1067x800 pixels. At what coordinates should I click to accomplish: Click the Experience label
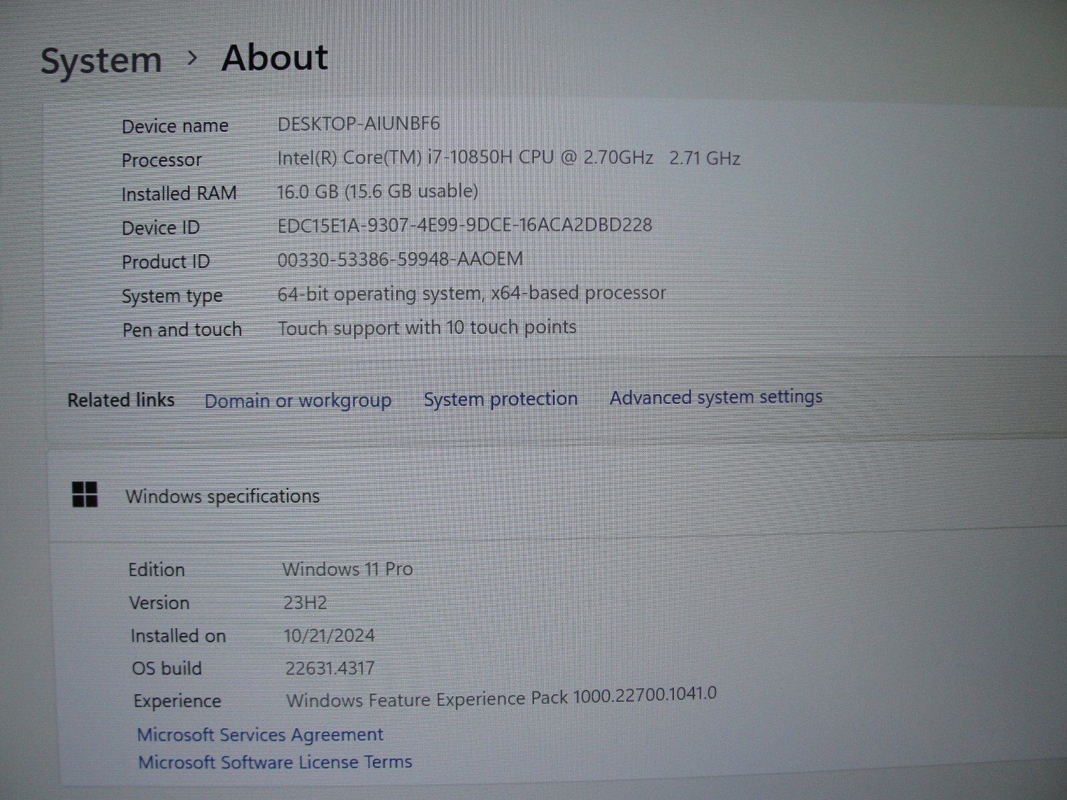pos(177,701)
